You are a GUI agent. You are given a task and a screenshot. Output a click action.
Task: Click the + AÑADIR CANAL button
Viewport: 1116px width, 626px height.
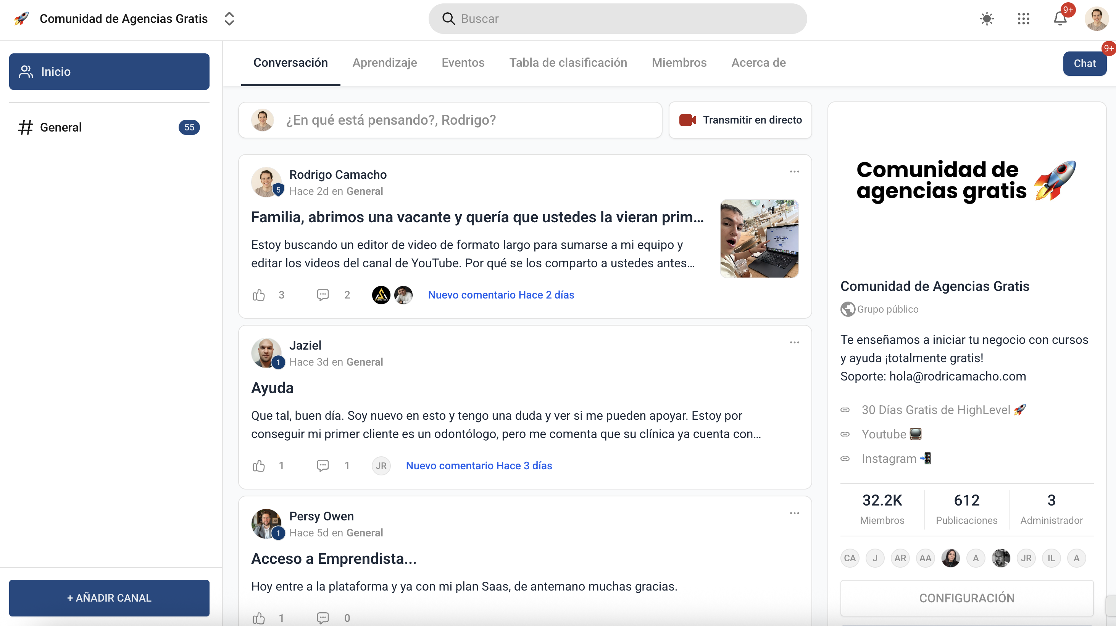coord(109,598)
